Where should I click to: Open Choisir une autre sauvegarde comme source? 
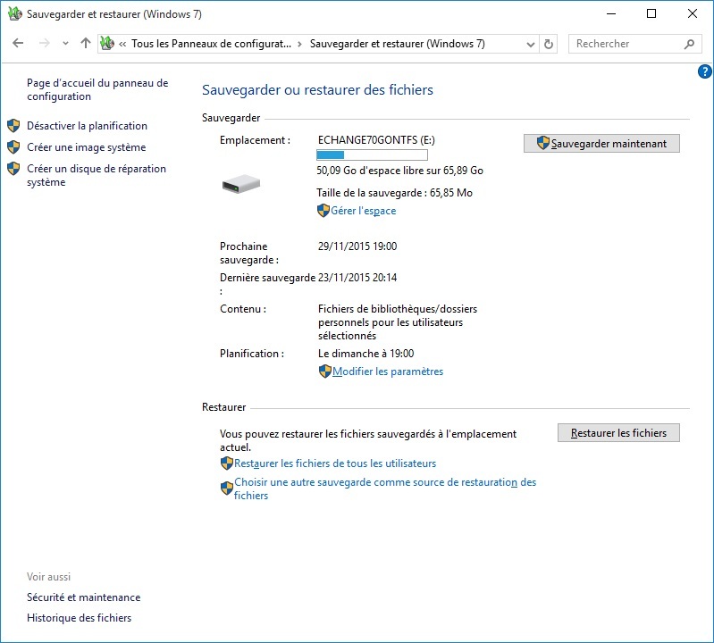coord(385,489)
